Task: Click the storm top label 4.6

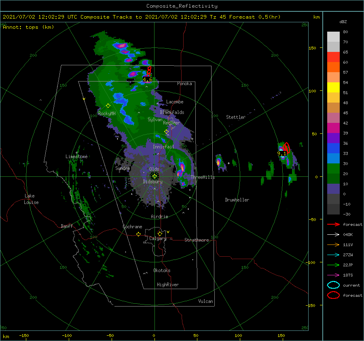Action: (x=147, y=79)
